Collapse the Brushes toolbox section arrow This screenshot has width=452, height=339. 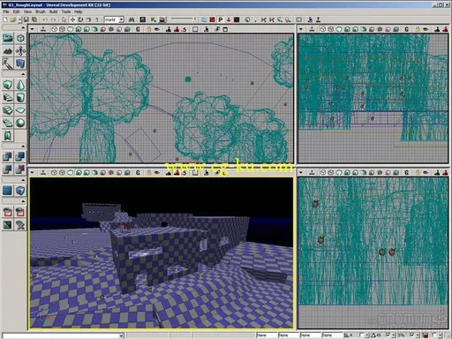pyautogui.click(x=23, y=74)
